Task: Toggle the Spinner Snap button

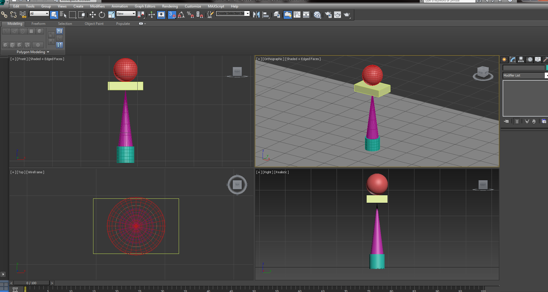Action: coord(200,14)
